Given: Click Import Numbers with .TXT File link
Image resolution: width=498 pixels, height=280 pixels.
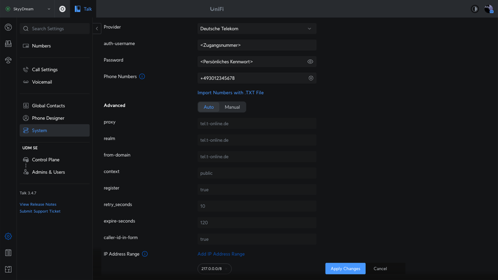Looking at the screenshot, I should pyautogui.click(x=231, y=93).
